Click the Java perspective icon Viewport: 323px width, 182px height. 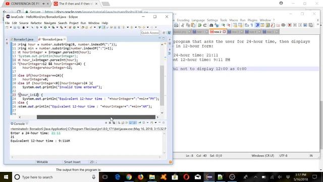coord(169,32)
